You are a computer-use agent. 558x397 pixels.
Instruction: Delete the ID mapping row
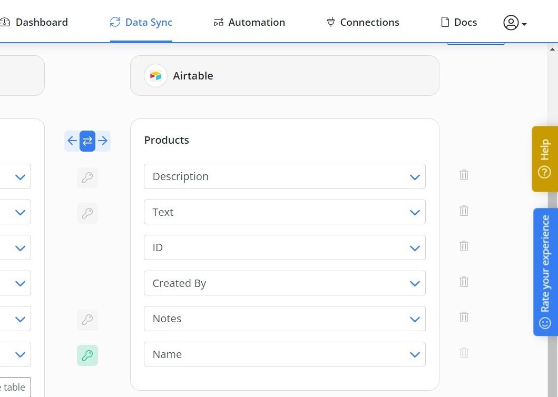tap(464, 246)
